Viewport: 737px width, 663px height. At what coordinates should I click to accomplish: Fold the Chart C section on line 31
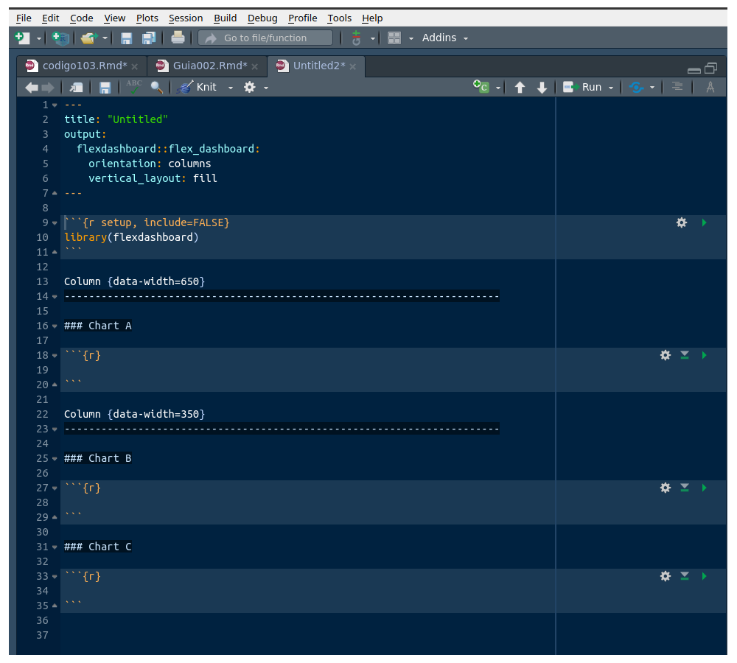(x=55, y=547)
